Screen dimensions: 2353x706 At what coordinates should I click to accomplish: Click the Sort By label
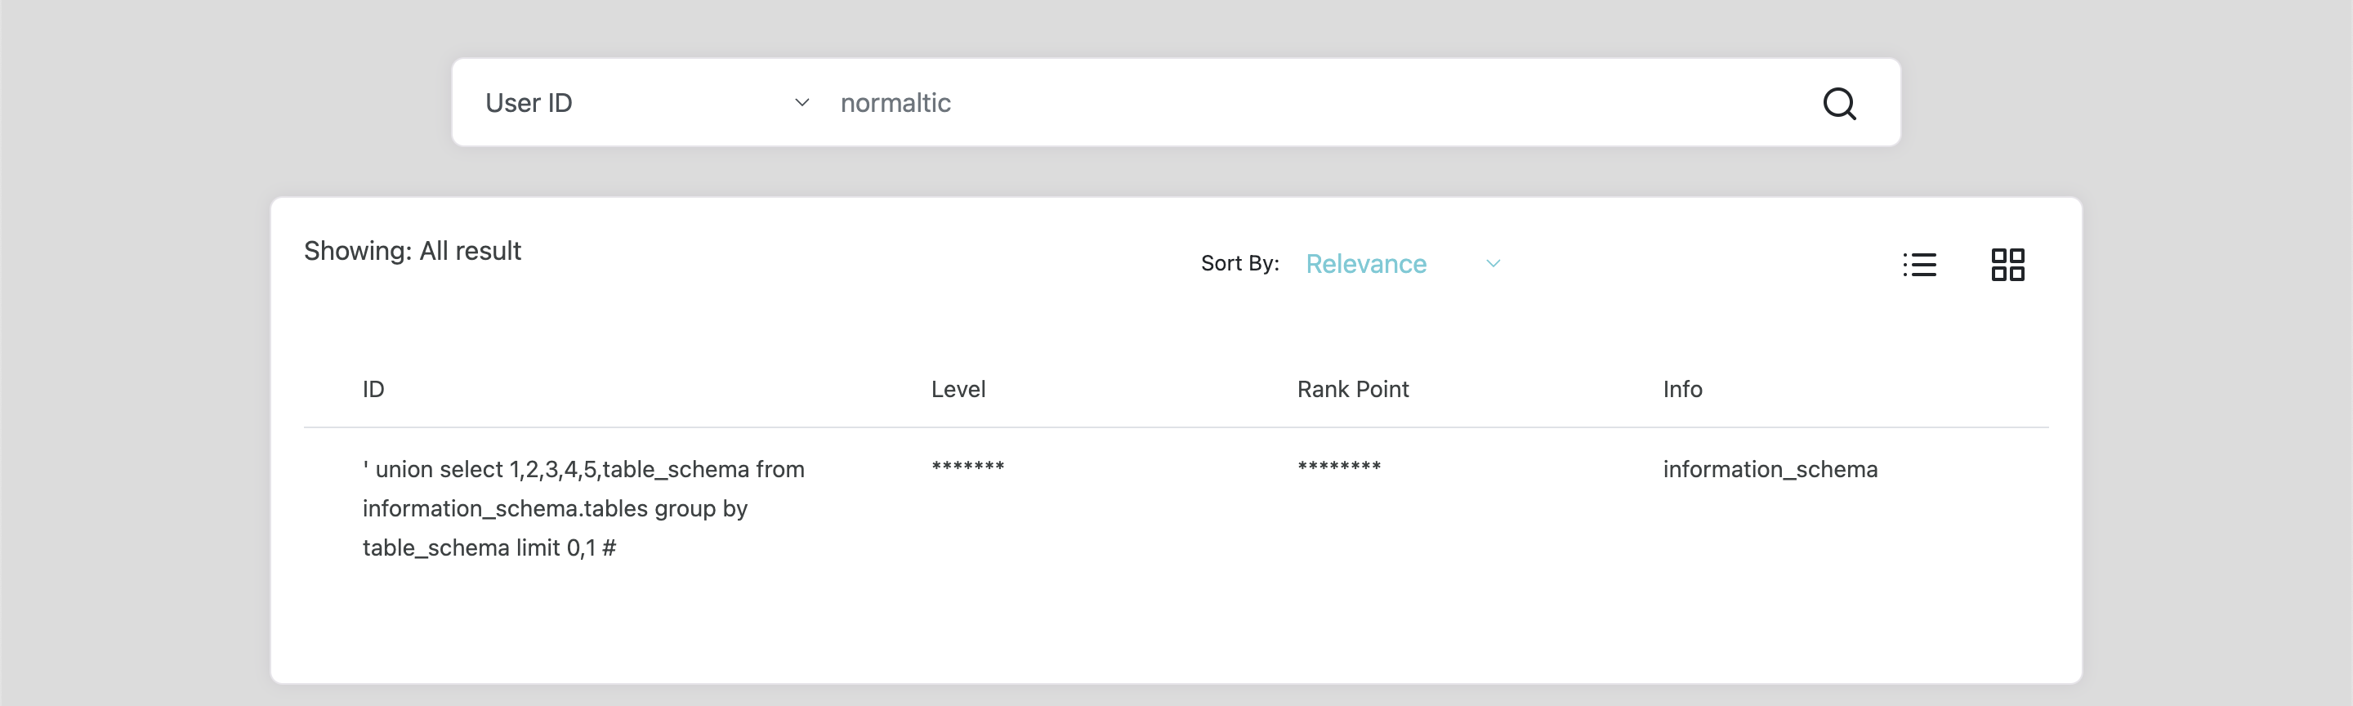tap(1239, 263)
